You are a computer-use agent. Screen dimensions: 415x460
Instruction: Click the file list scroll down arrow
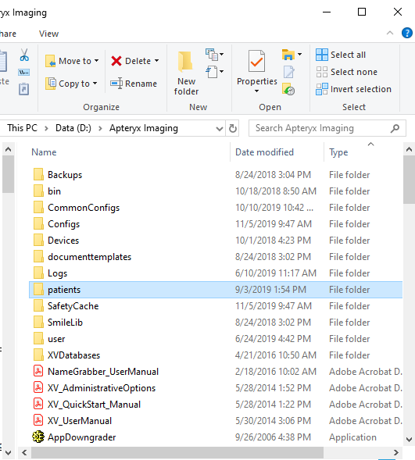click(409, 439)
